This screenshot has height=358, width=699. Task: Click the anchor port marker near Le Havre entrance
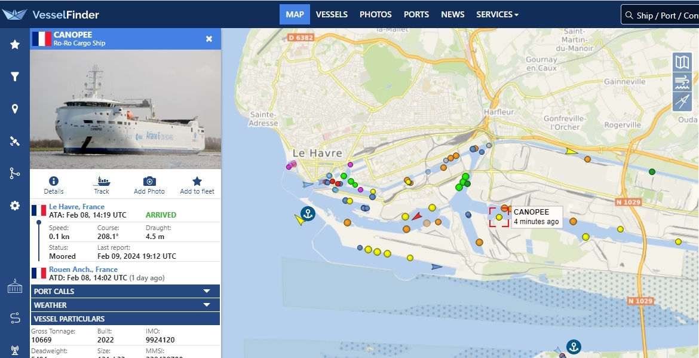308,213
